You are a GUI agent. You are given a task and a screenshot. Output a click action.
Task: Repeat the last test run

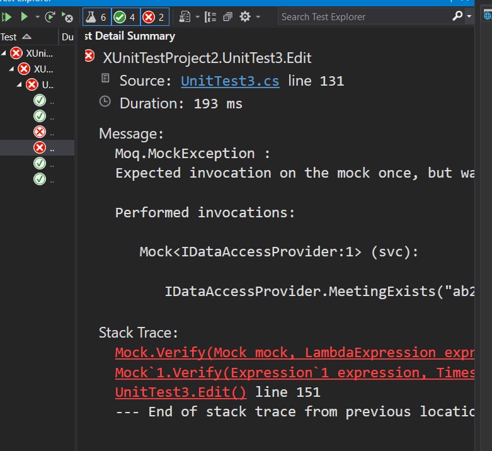50,16
